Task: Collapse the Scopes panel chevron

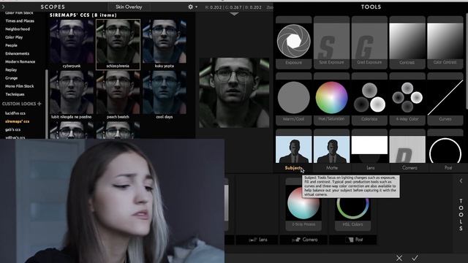Action: [3, 7]
